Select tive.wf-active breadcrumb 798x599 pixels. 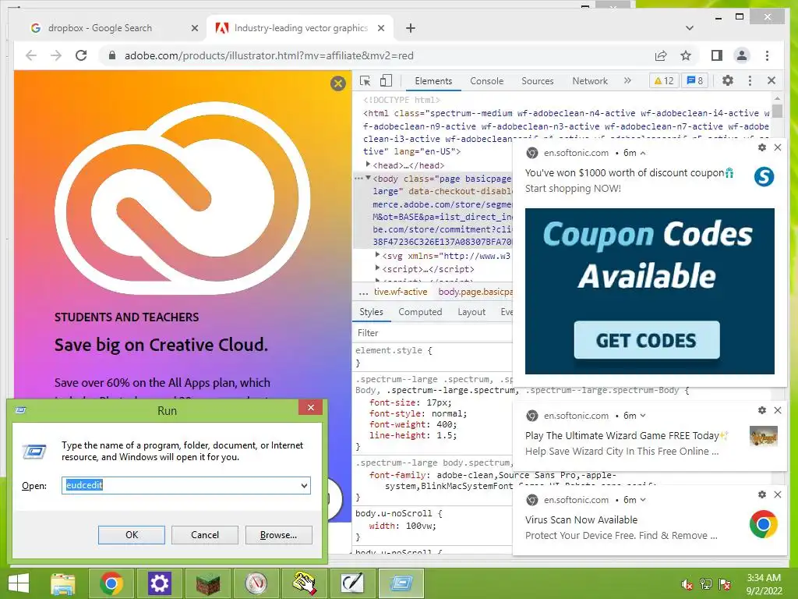[401, 292]
